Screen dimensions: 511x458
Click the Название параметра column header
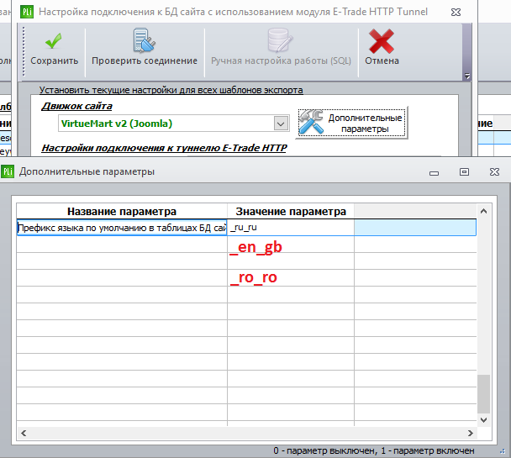point(122,212)
